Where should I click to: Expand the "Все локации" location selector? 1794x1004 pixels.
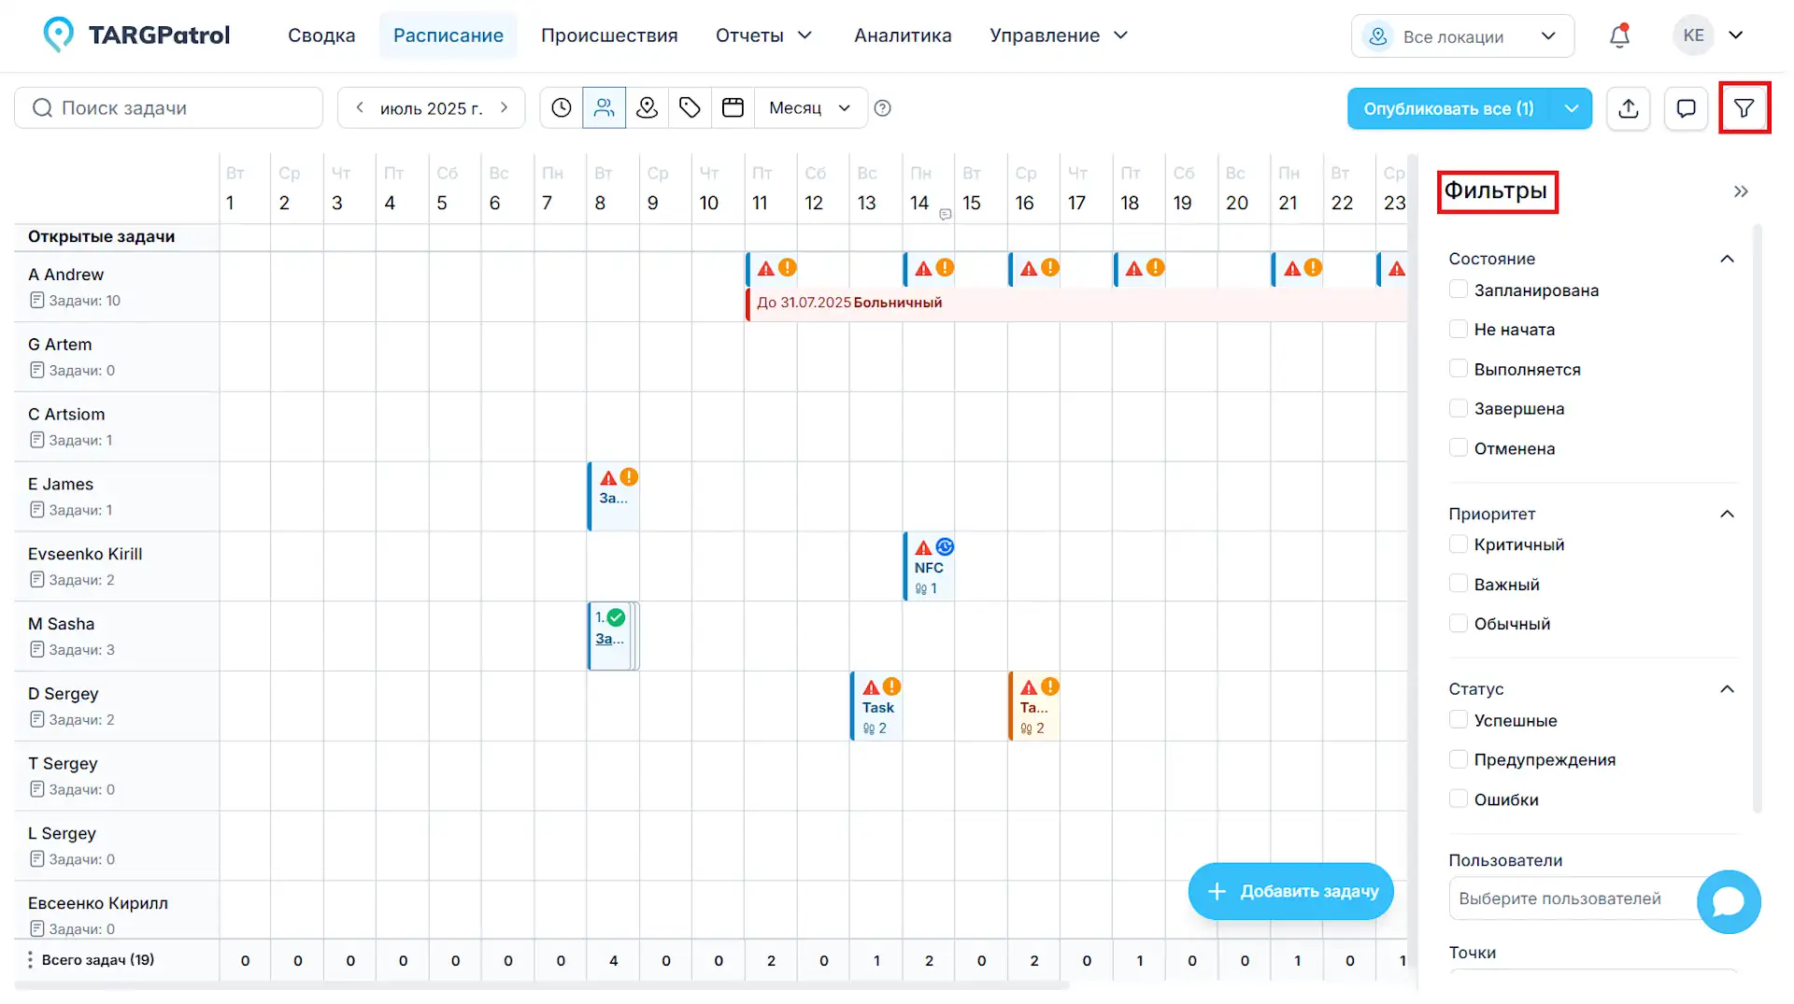point(1462,35)
